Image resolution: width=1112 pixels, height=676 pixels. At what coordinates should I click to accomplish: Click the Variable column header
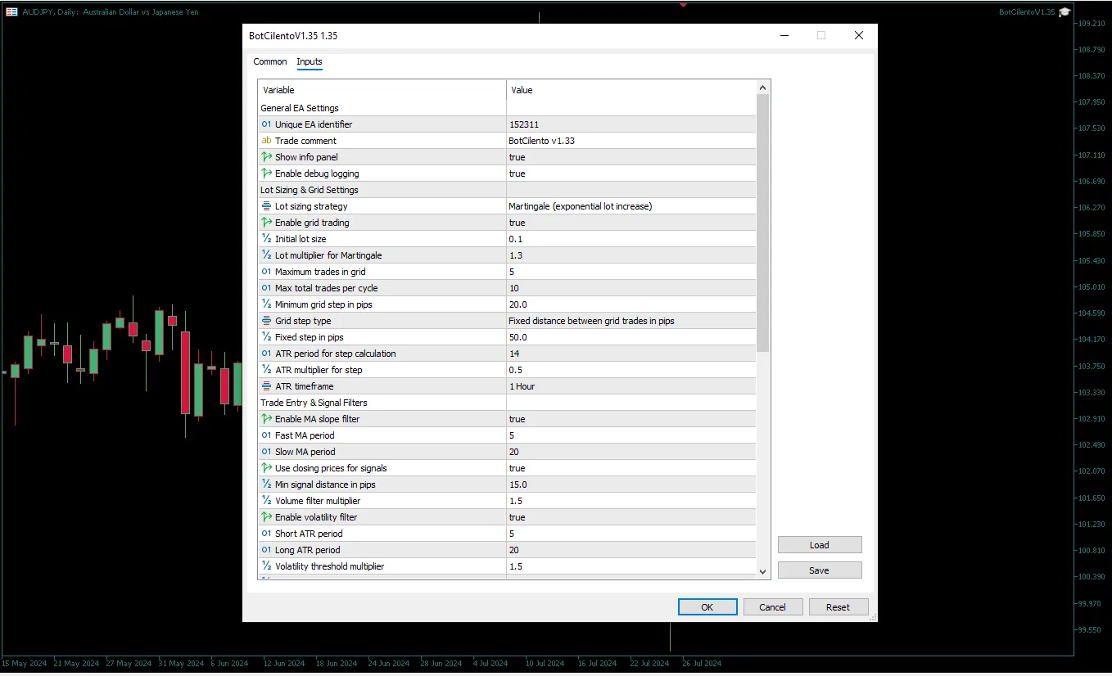(x=382, y=90)
